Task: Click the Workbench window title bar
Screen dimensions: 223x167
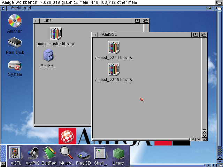Action: click(x=106, y=8)
